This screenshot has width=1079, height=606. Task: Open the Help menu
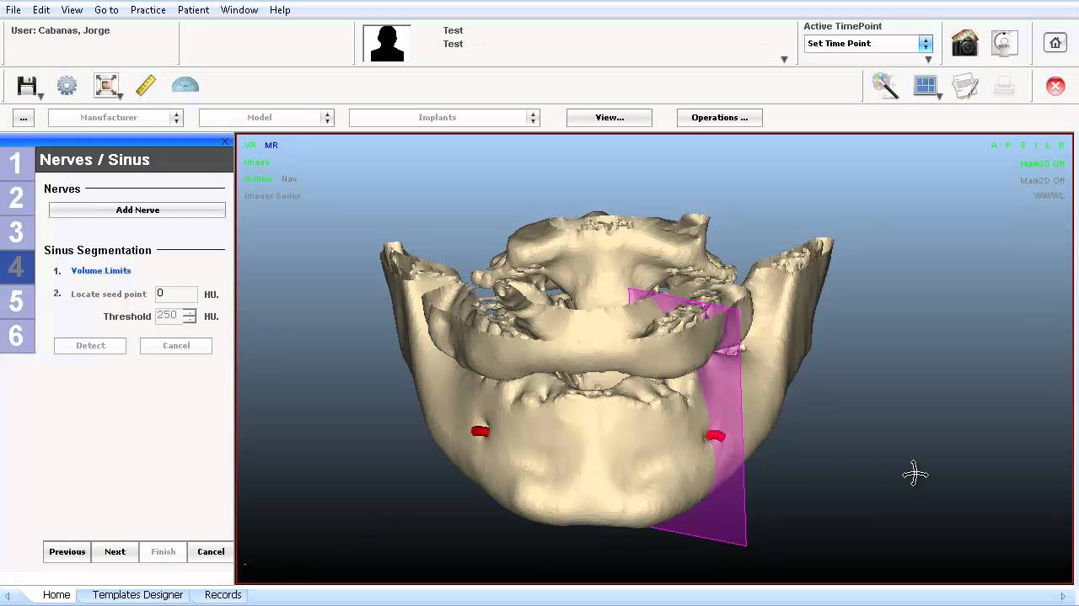tap(280, 10)
